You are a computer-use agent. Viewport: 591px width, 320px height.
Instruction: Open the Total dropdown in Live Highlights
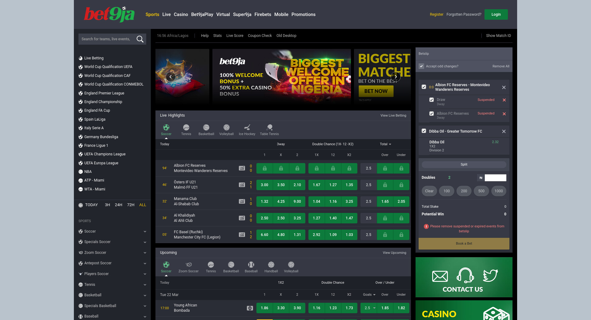(x=385, y=144)
